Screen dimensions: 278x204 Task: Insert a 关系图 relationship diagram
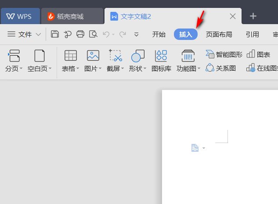(x=221, y=68)
